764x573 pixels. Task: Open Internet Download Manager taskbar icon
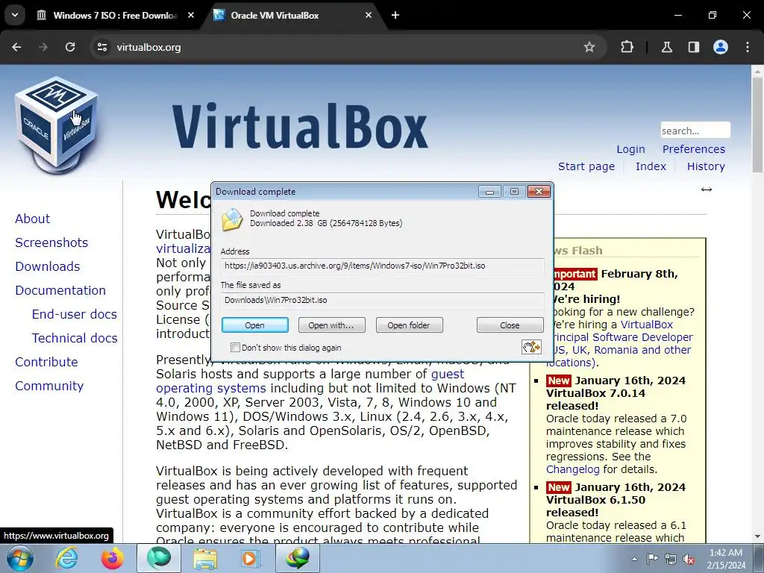tap(298, 558)
